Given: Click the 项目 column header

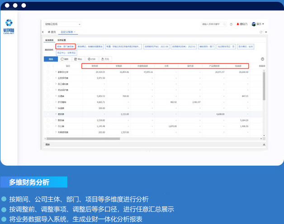Looking at the screenshot, I should click(x=68, y=66).
